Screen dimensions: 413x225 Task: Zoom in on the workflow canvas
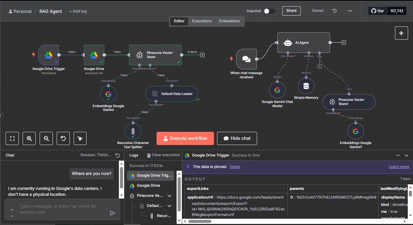29,138
